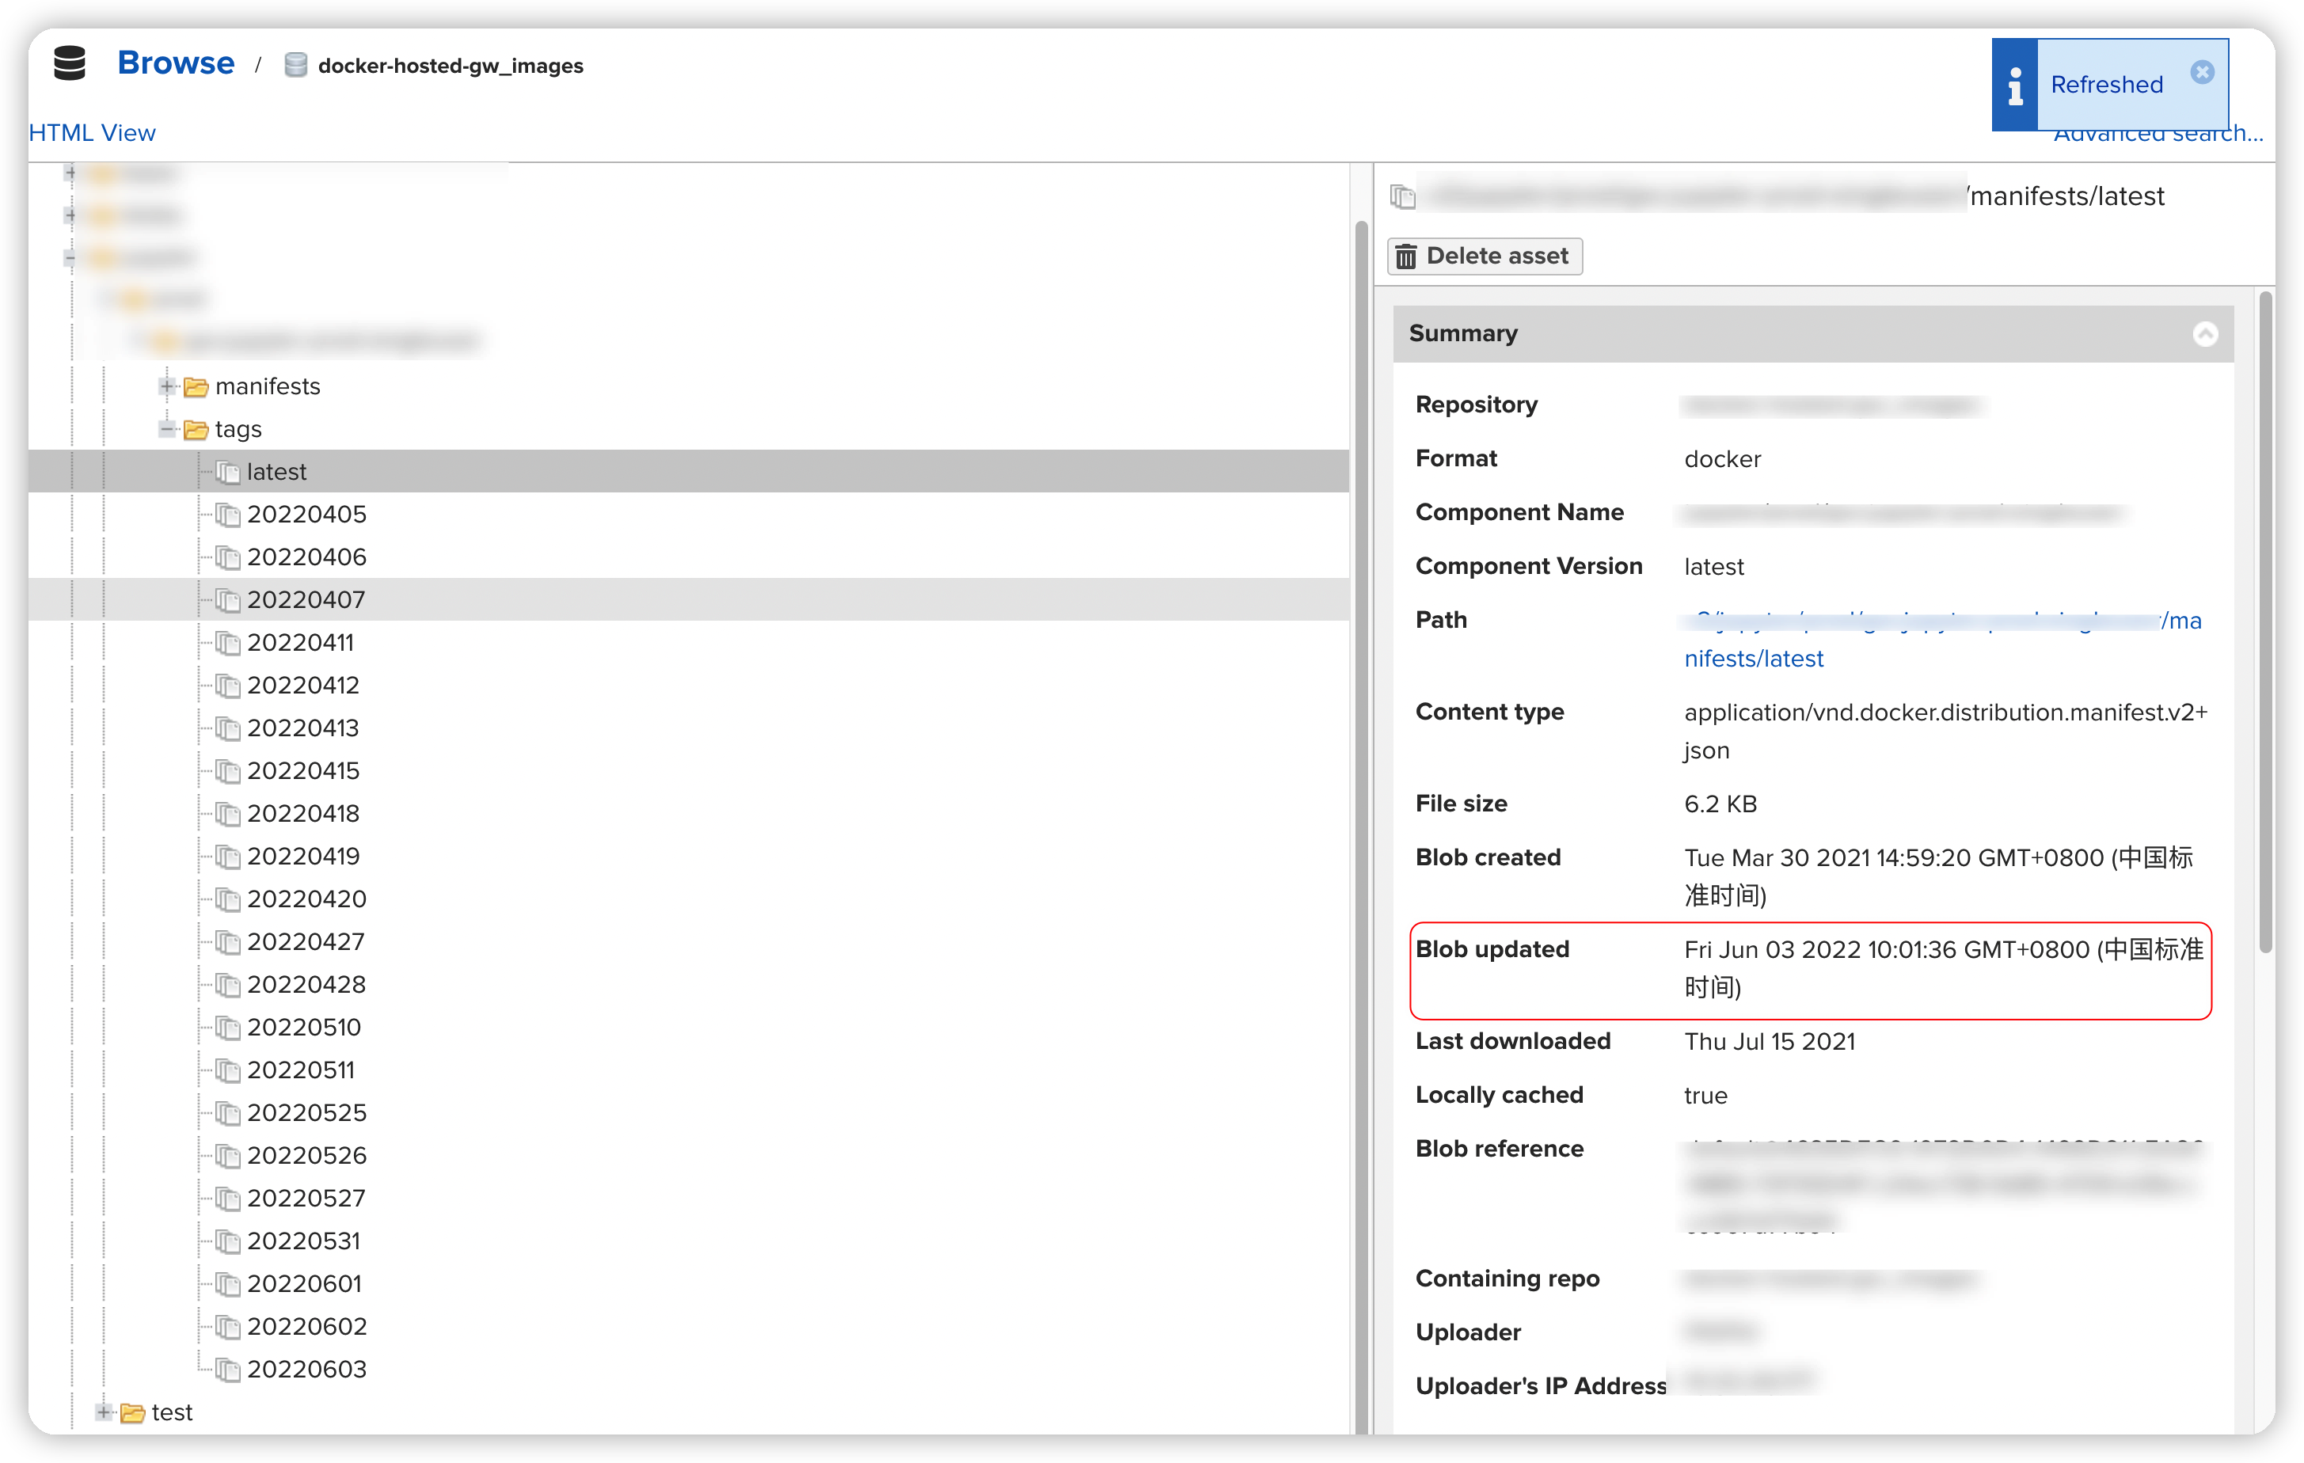
Task: Click the Browse breadcrumb link
Action: [x=176, y=63]
